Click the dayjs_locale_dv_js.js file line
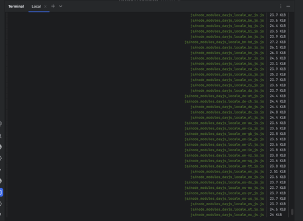Viewport: 303px width, 221px height. tap(227, 112)
